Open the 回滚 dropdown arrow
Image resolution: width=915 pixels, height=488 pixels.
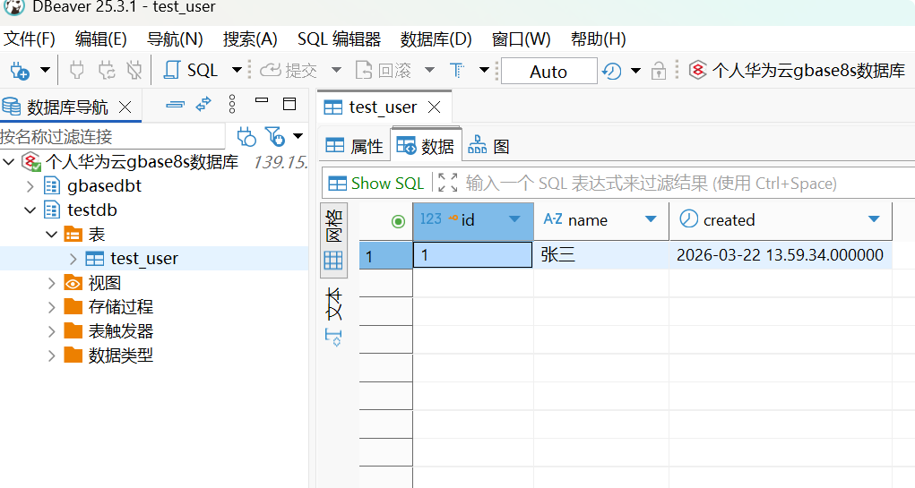pyautogui.click(x=429, y=71)
